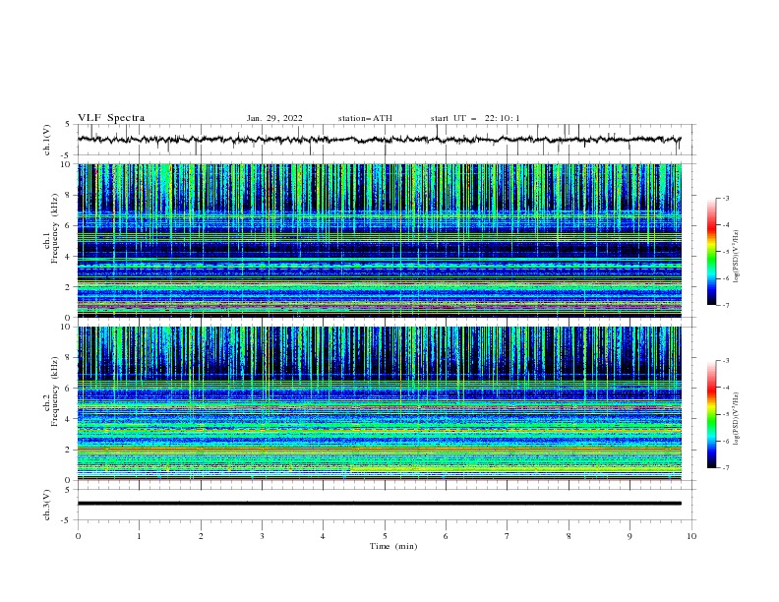Click the ch.1 'log(PSD)(V²/Hz)' colorbar label
Screen dimensions: 779x602
[737, 257]
